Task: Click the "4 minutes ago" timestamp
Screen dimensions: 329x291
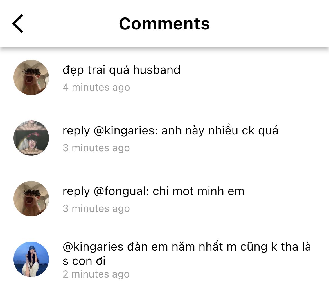Action: click(96, 87)
